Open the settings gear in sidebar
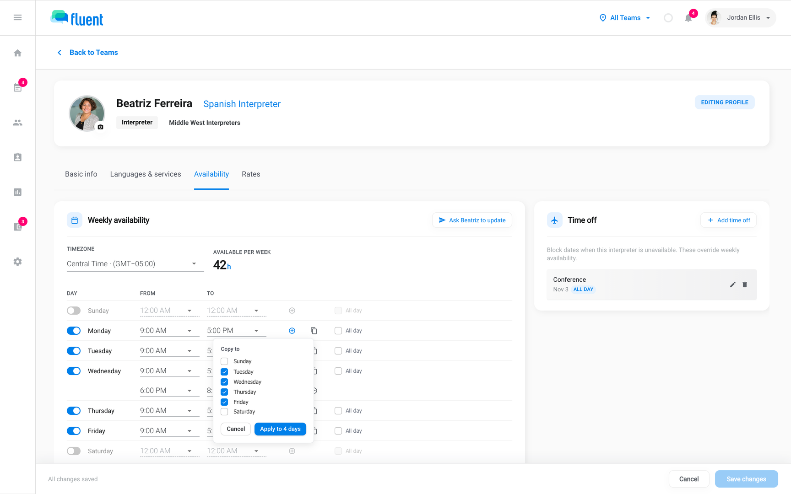The image size is (791, 494). coord(17,262)
